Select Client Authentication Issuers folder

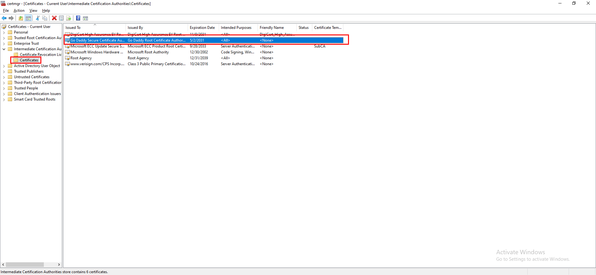point(37,94)
